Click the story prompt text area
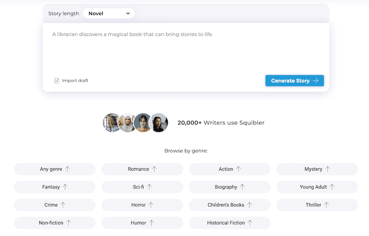The height and width of the screenshot is (236, 369). [x=186, y=48]
